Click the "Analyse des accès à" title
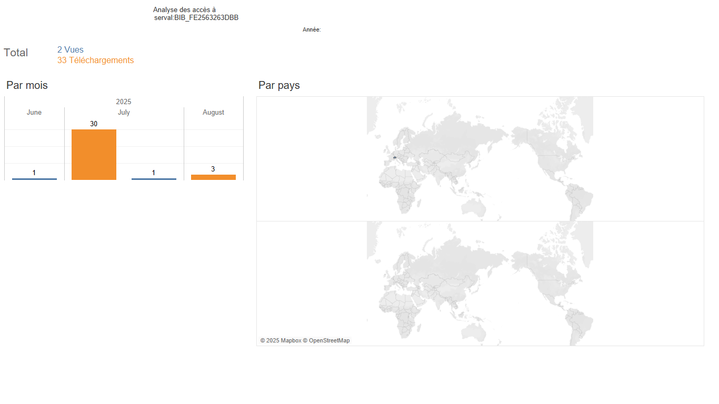The image size is (719, 404). [184, 10]
